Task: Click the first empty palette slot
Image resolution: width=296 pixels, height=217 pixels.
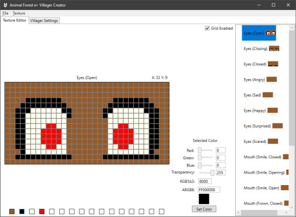Action: (x=52, y=212)
